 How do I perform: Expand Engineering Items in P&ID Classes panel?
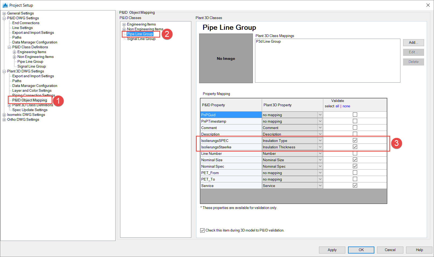tap(124, 24)
